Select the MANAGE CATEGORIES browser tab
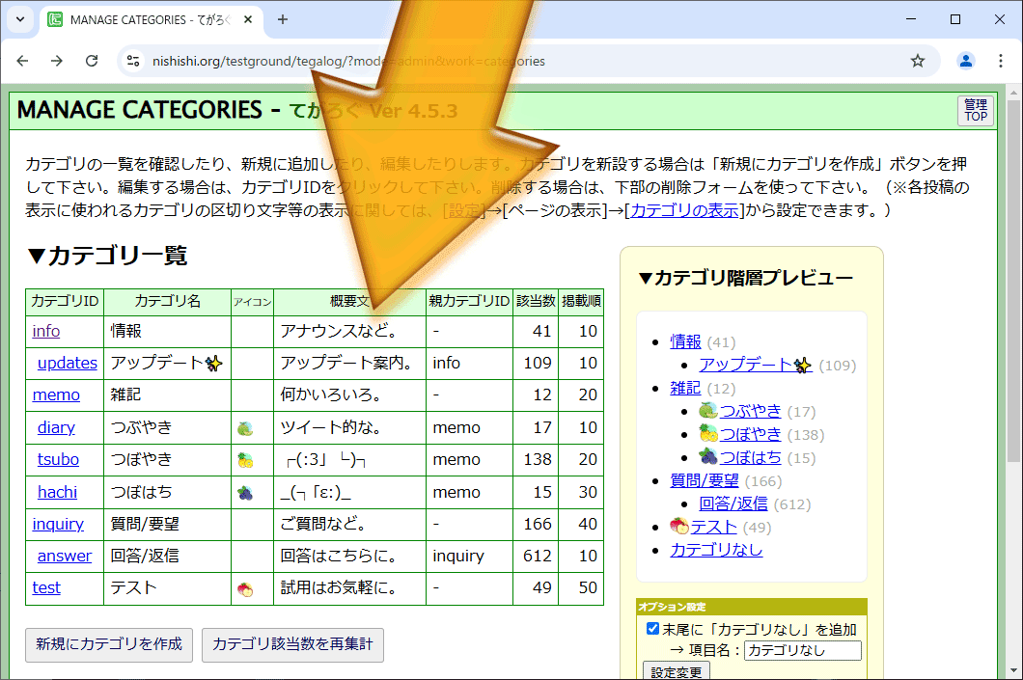1023x680 pixels. pyautogui.click(x=152, y=19)
